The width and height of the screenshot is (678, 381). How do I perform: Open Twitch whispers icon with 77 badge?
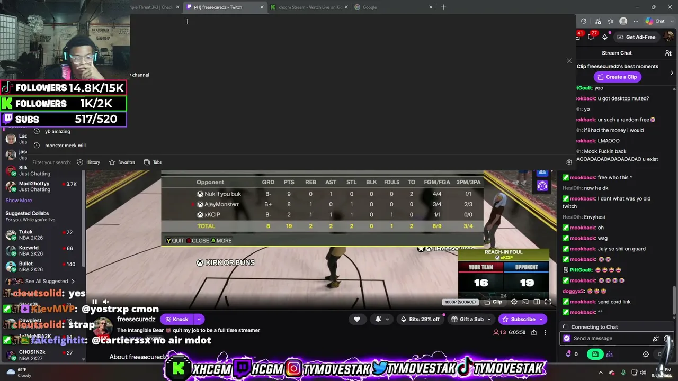pos(591,37)
